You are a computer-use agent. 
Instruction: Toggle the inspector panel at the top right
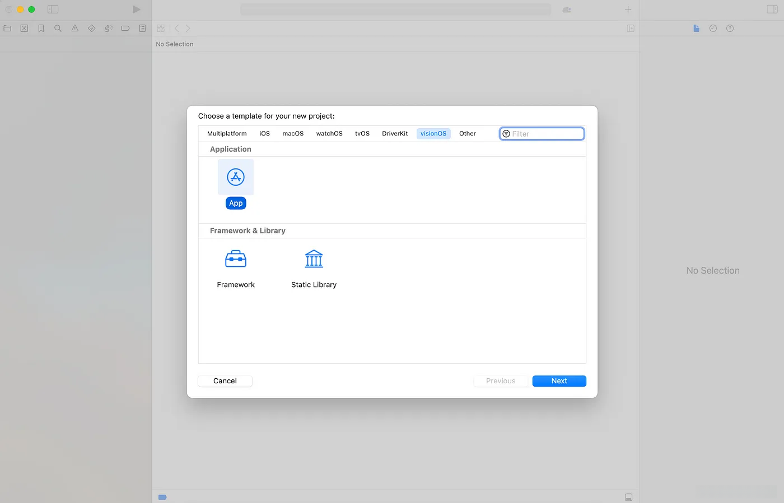coord(772,10)
